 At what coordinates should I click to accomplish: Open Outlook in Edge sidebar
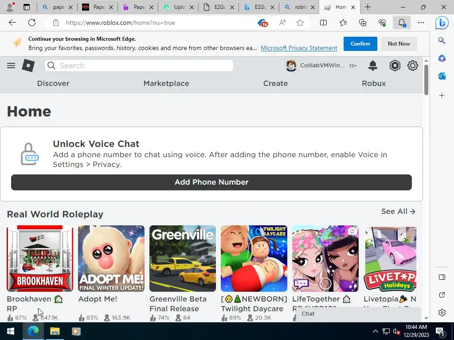click(442, 76)
